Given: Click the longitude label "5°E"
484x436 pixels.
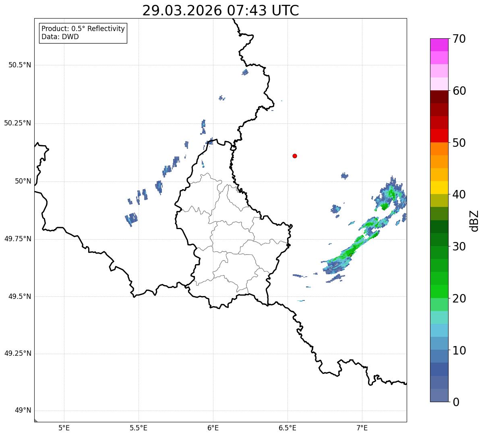Looking at the screenshot, I should (x=64, y=428).
